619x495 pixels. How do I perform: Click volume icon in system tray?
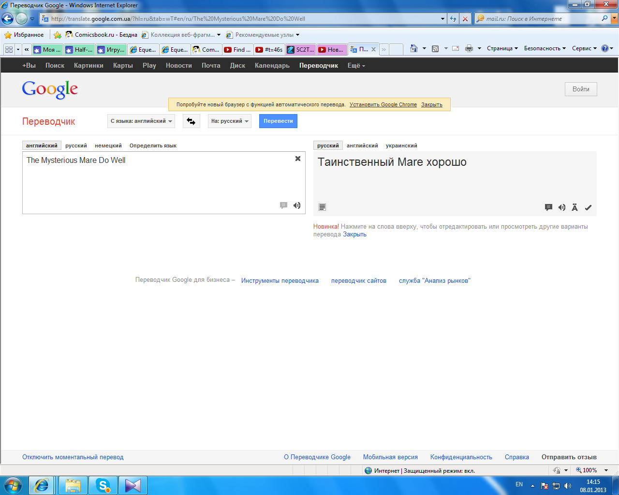568,486
